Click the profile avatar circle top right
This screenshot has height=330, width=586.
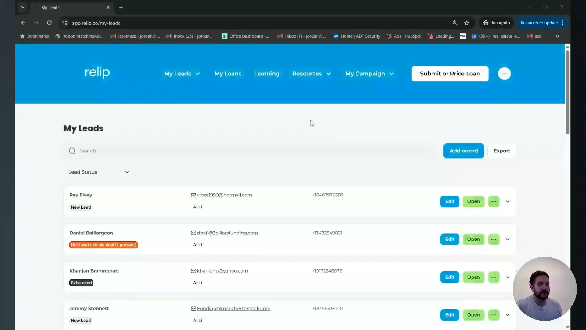504,73
